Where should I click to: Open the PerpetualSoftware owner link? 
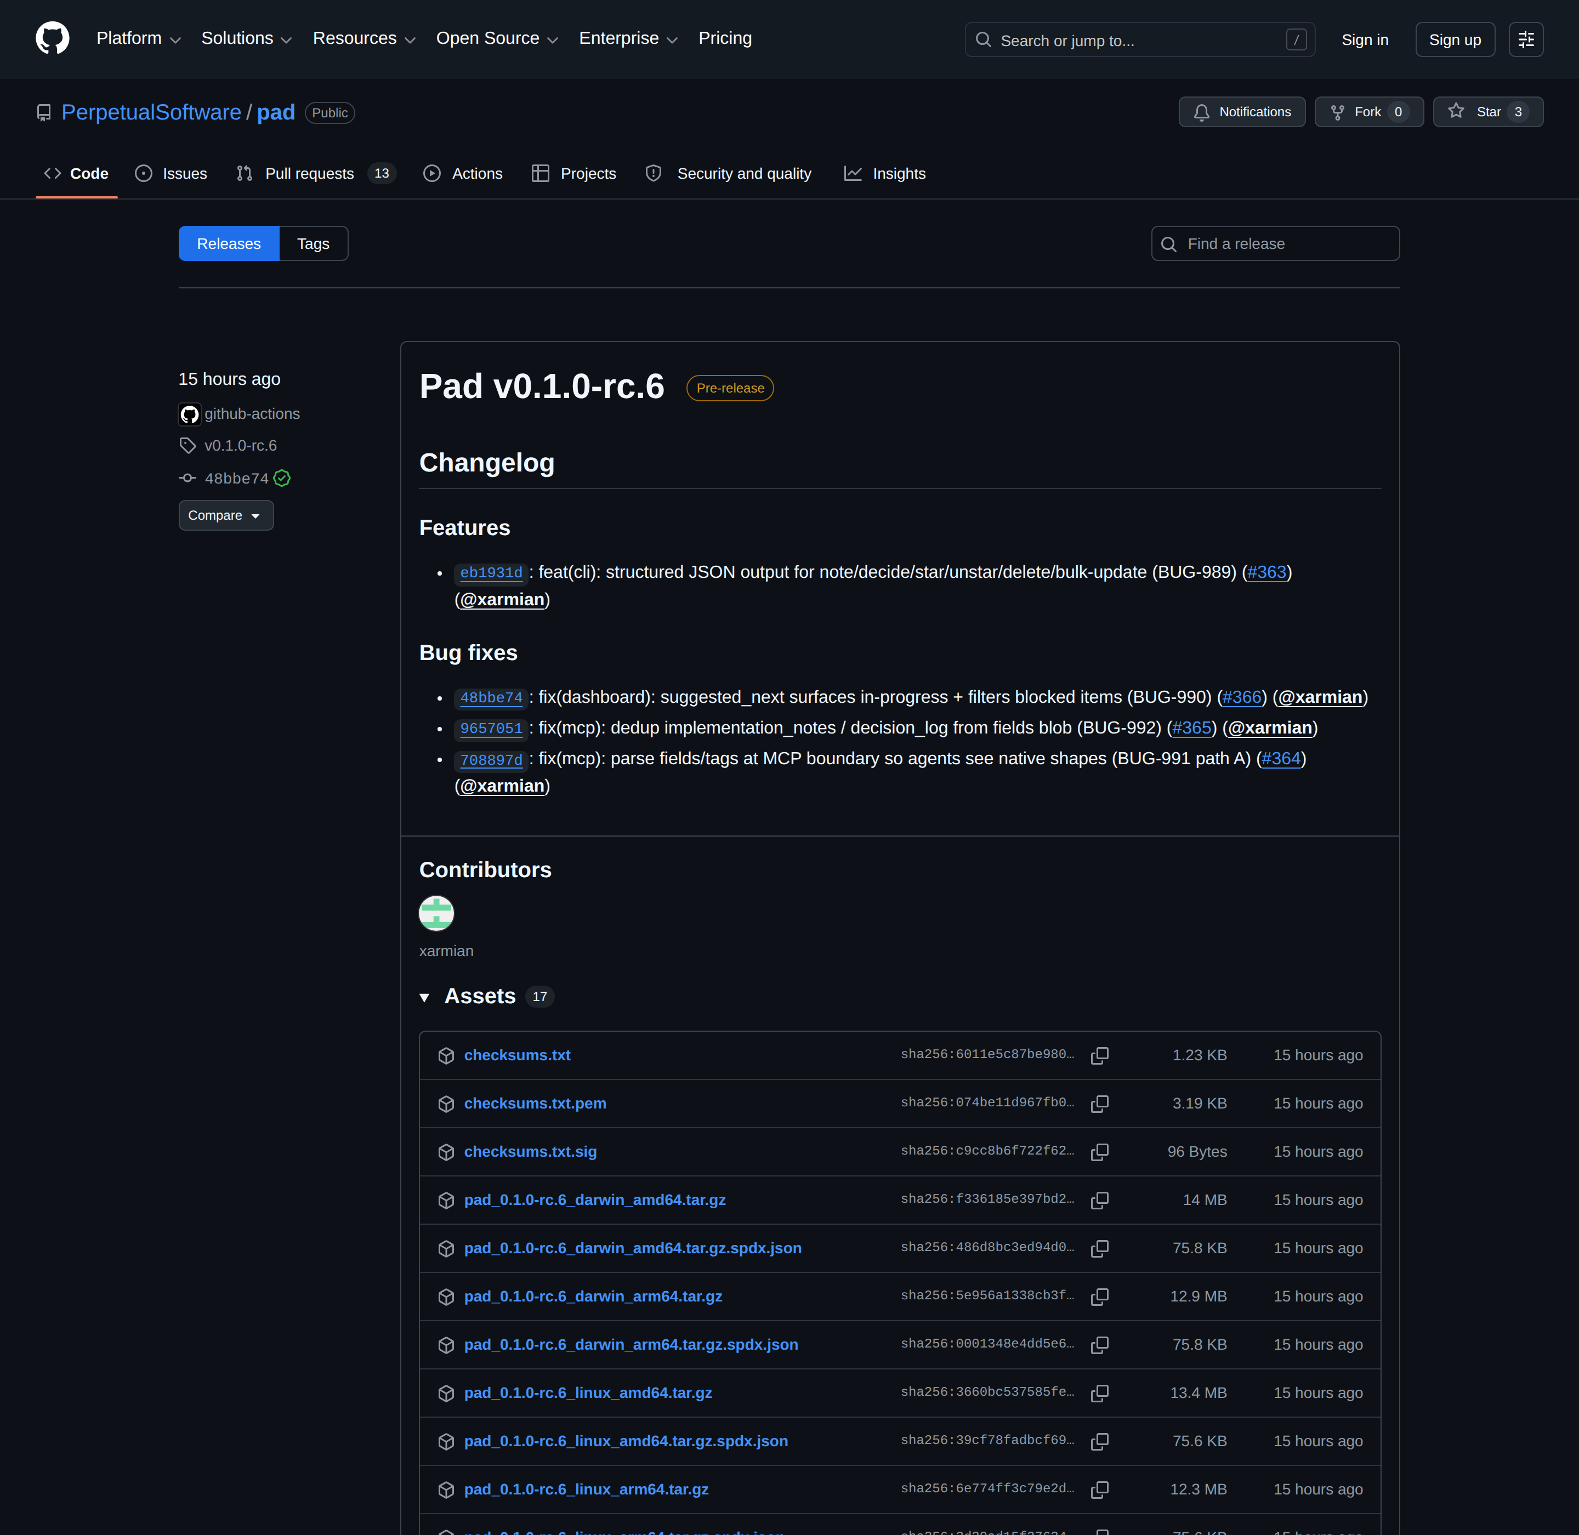click(x=151, y=112)
